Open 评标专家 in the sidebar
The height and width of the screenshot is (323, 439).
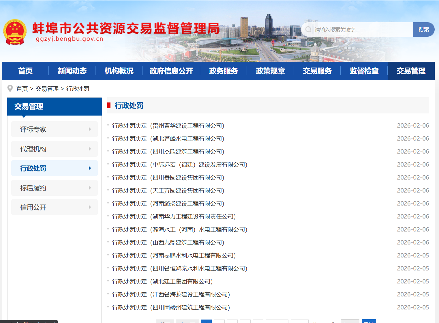pos(55,129)
